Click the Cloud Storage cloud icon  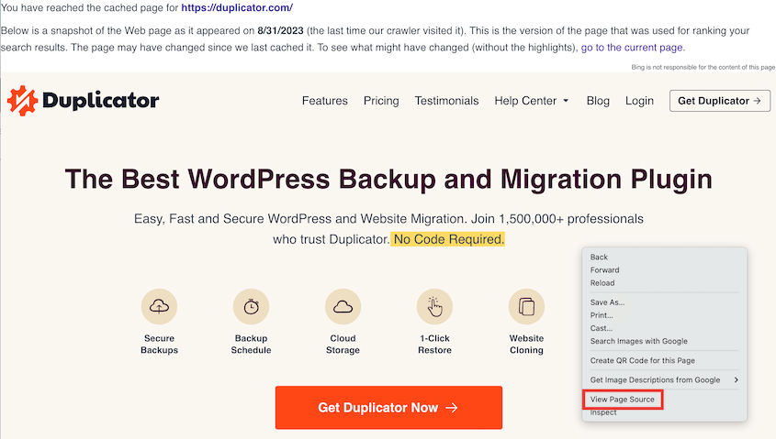[x=343, y=307]
